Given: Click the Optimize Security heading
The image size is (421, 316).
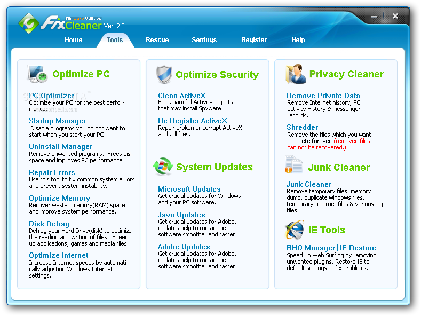Looking at the screenshot, I should pyautogui.click(x=217, y=74).
